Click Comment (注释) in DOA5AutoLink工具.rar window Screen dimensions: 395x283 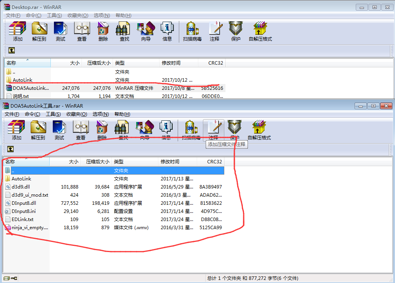[x=213, y=130]
